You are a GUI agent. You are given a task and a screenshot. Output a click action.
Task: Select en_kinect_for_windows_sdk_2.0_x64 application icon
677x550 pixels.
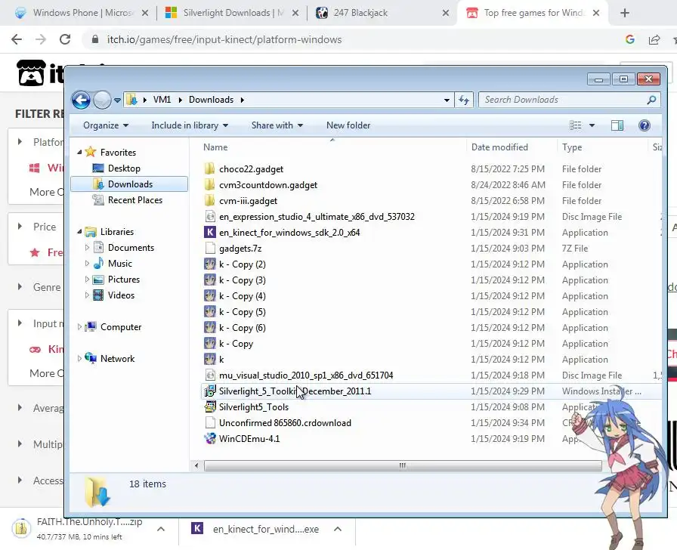point(210,232)
